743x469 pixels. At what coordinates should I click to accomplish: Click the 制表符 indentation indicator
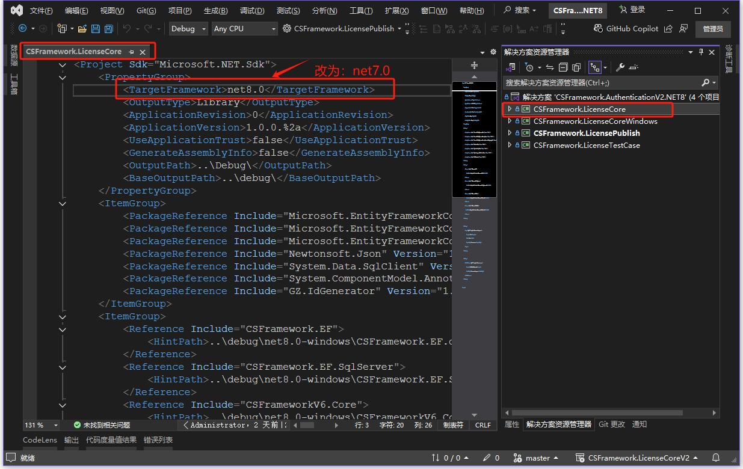[x=454, y=425]
